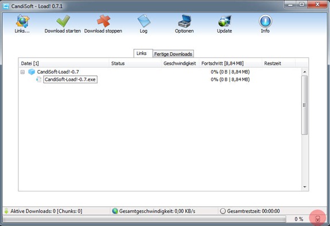The width and height of the screenshot is (330, 226).
Task: Select the CandiSoft-Load!-0.7.exe file entry
Action: click(x=70, y=79)
